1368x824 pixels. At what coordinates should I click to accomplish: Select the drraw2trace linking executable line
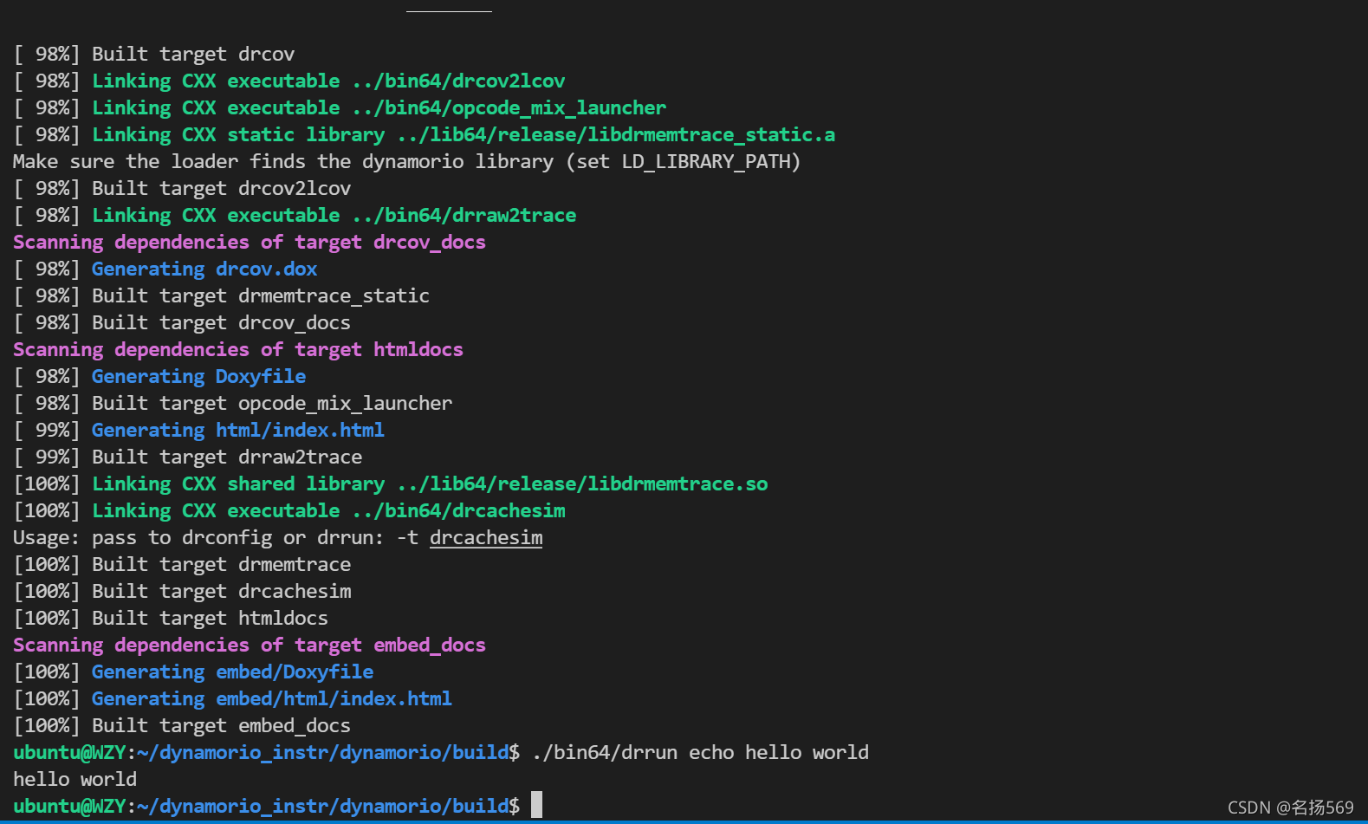click(x=295, y=216)
